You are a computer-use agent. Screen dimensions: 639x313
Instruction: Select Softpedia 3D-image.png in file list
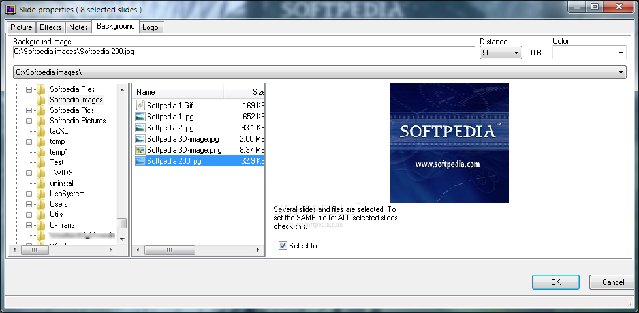click(x=184, y=150)
